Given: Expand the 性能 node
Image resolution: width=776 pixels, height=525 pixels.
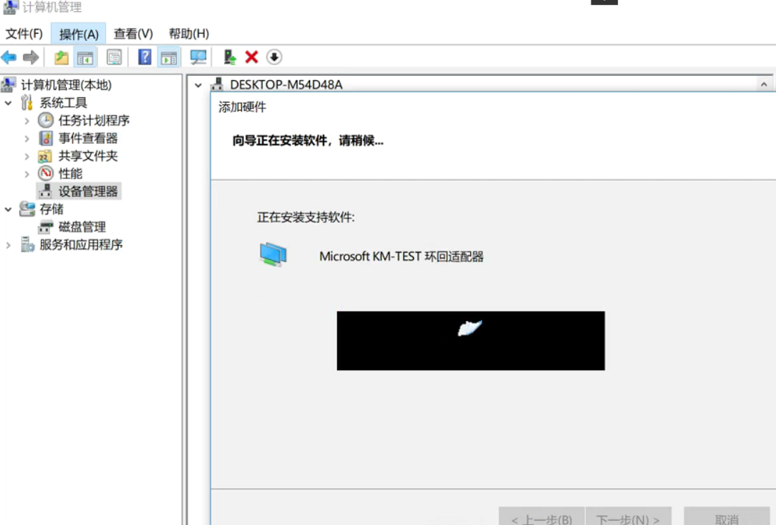Looking at the screenshot, I should click(27, 174).
